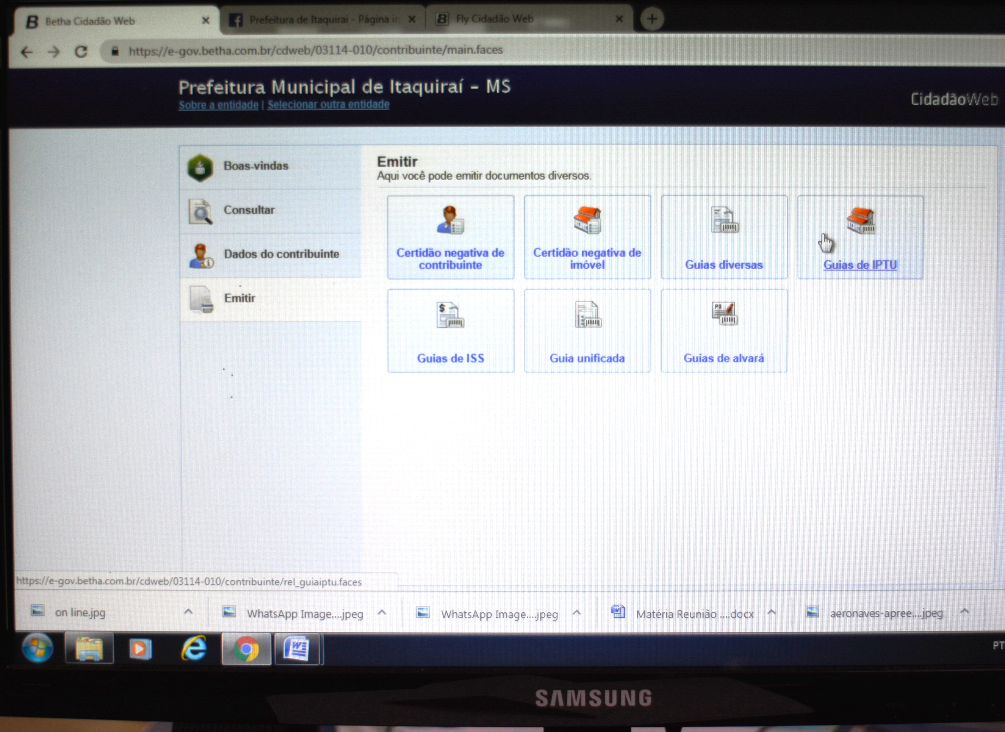The width and height of the screenshot is (1005, 732).
Task: Open the Guias diversas tile icon
Action: (x=724, y=220)
